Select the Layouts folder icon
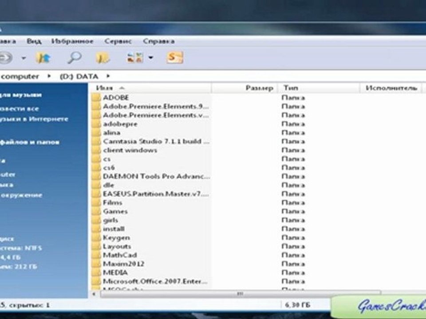The width and height of the screenshot is (426, 319). click(96, 246)
